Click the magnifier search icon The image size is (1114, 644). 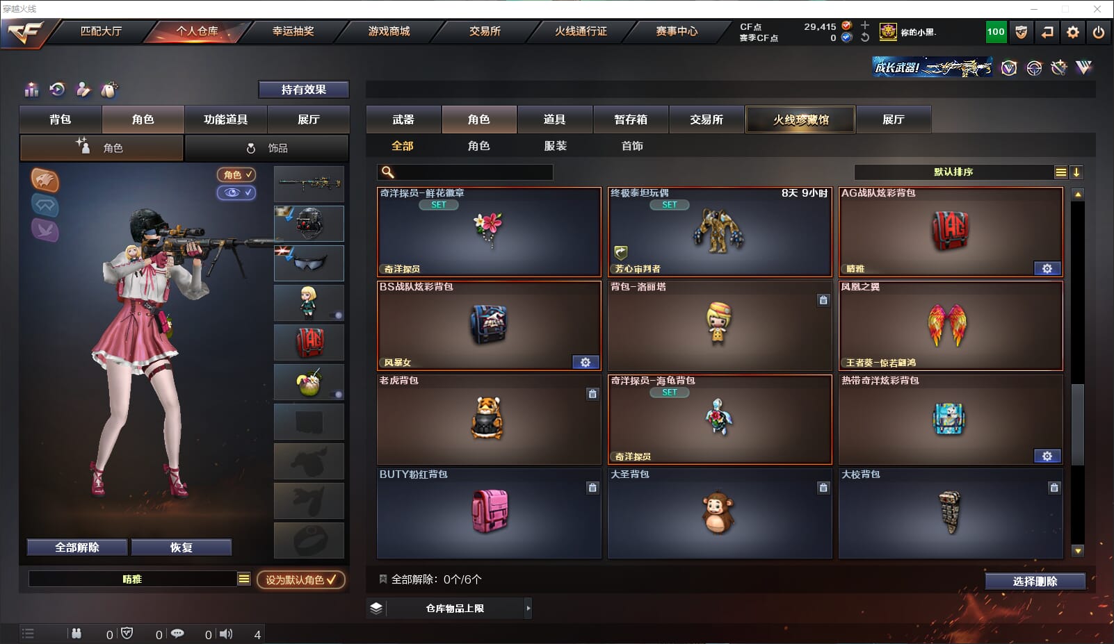(x=388, y=172)
